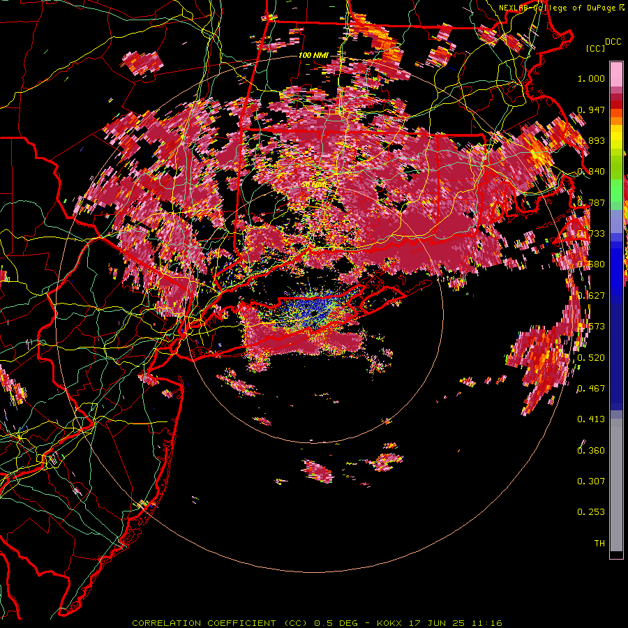This screenshot has width=628, height=628.
Task: Select the 0.733 legend value
Action: click(x=591, y=234)
